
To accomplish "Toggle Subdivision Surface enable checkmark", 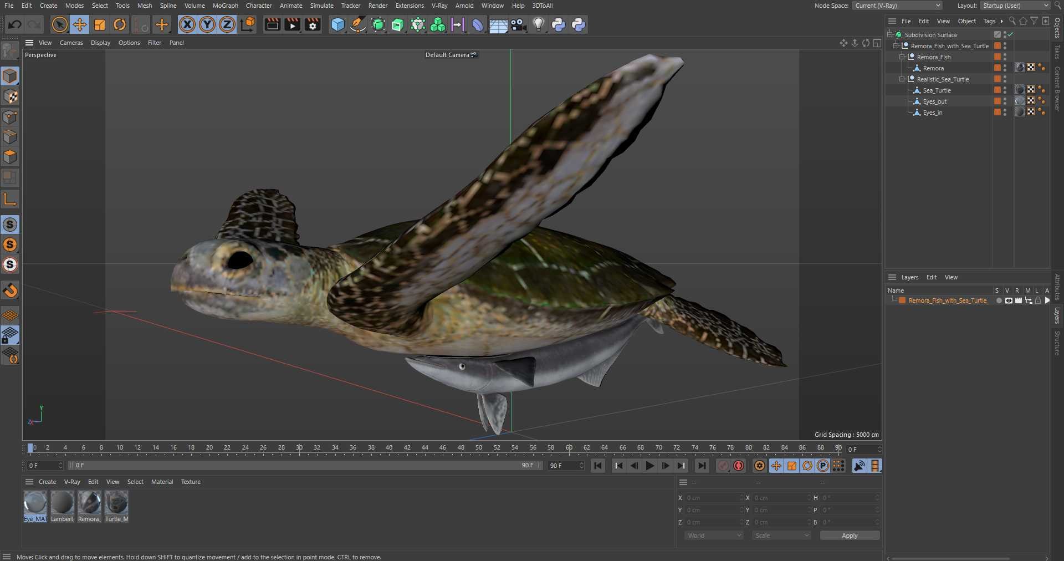I will coord(1011,34).
